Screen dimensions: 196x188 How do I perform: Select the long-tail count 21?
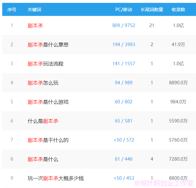(x=152, y=25)
